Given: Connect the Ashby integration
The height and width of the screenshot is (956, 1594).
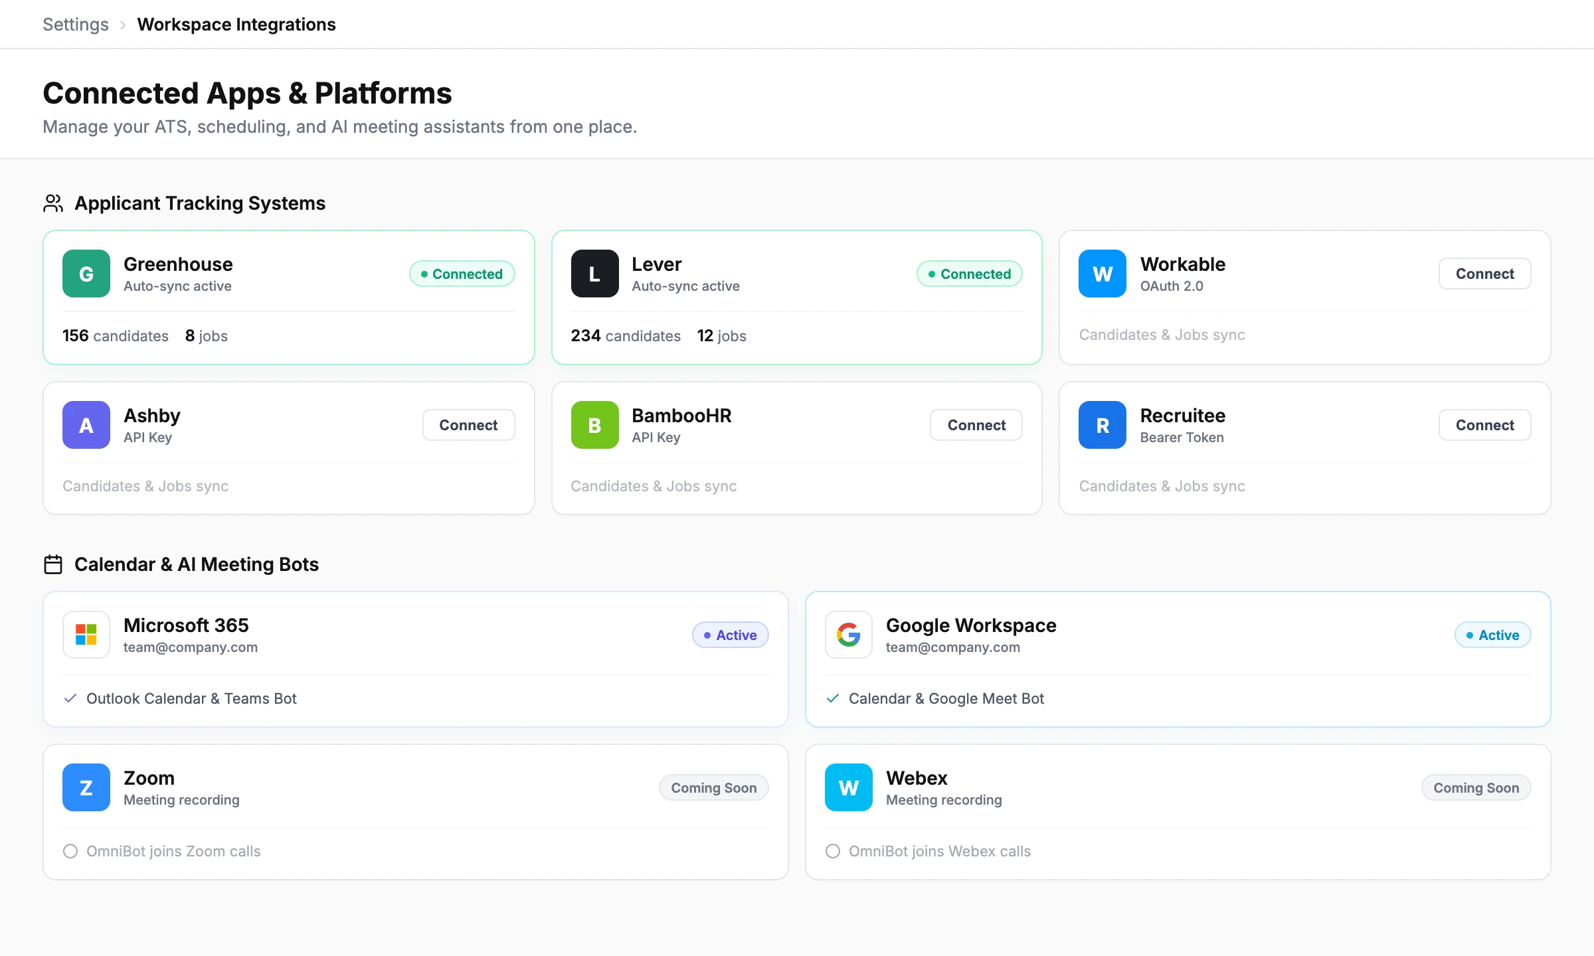Looking at the screenshot, I should pos(468,425).
